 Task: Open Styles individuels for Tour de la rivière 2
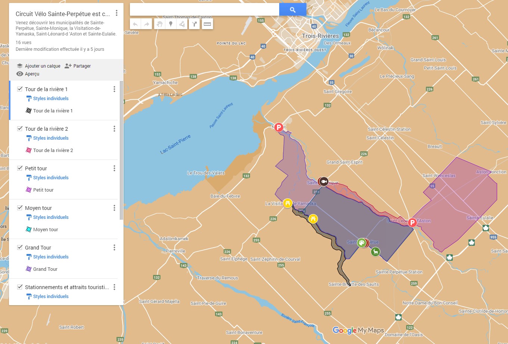47,138
